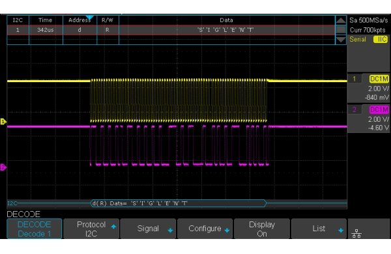Click the I2C decode bus label
This screenshot has height=254, width=391.
pyautogui.click(x=12, y=203)
